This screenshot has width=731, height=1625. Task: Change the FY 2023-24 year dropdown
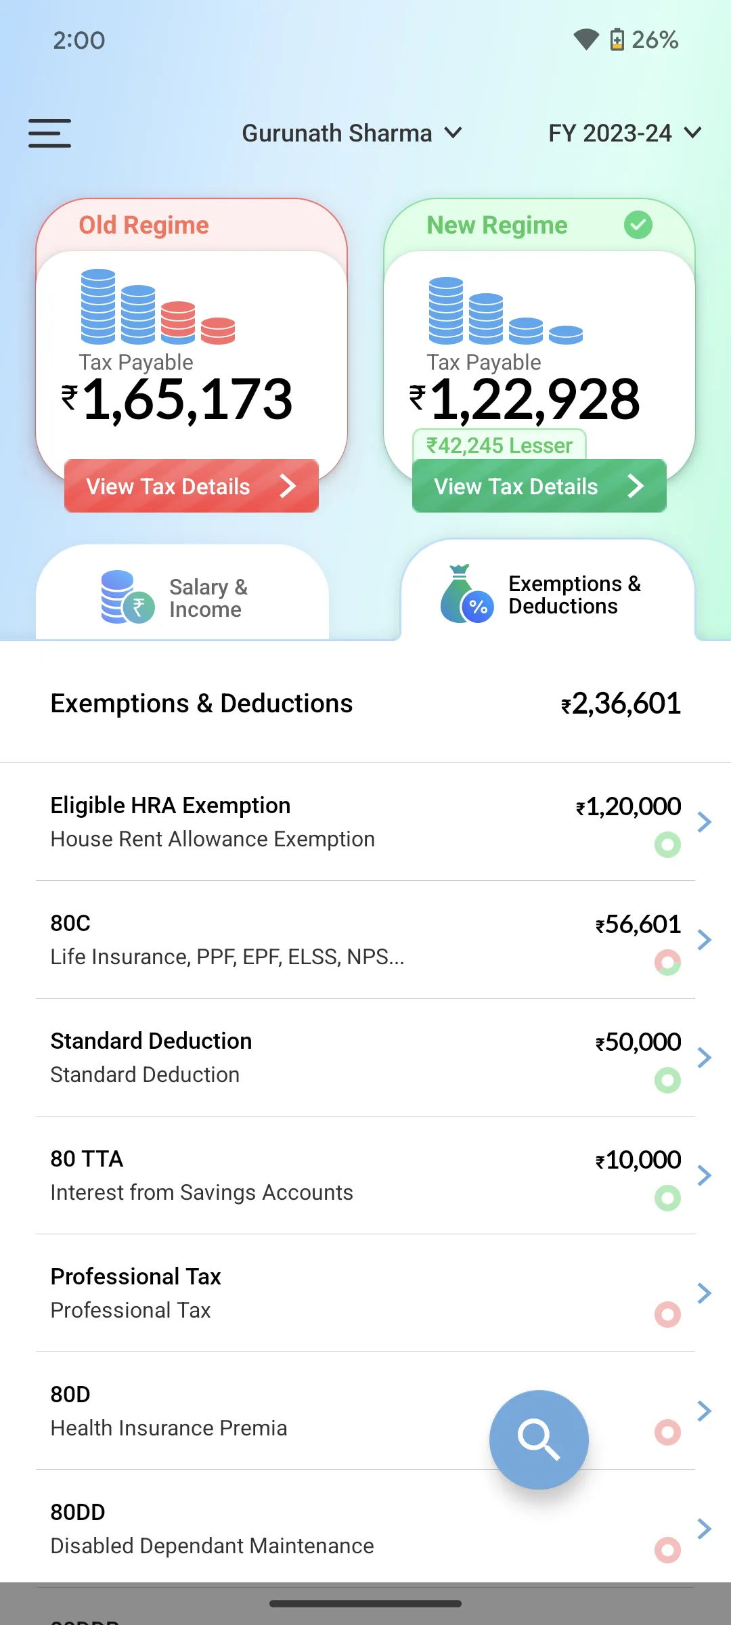pos(624,133)
